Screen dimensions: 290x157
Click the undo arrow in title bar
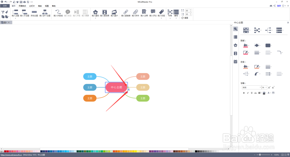[6, 2]
